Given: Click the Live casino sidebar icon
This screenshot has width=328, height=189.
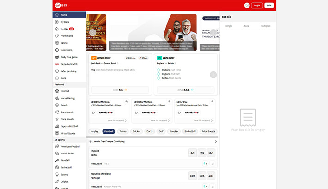Looking at the screenshot, I should [x=57, y=50].
